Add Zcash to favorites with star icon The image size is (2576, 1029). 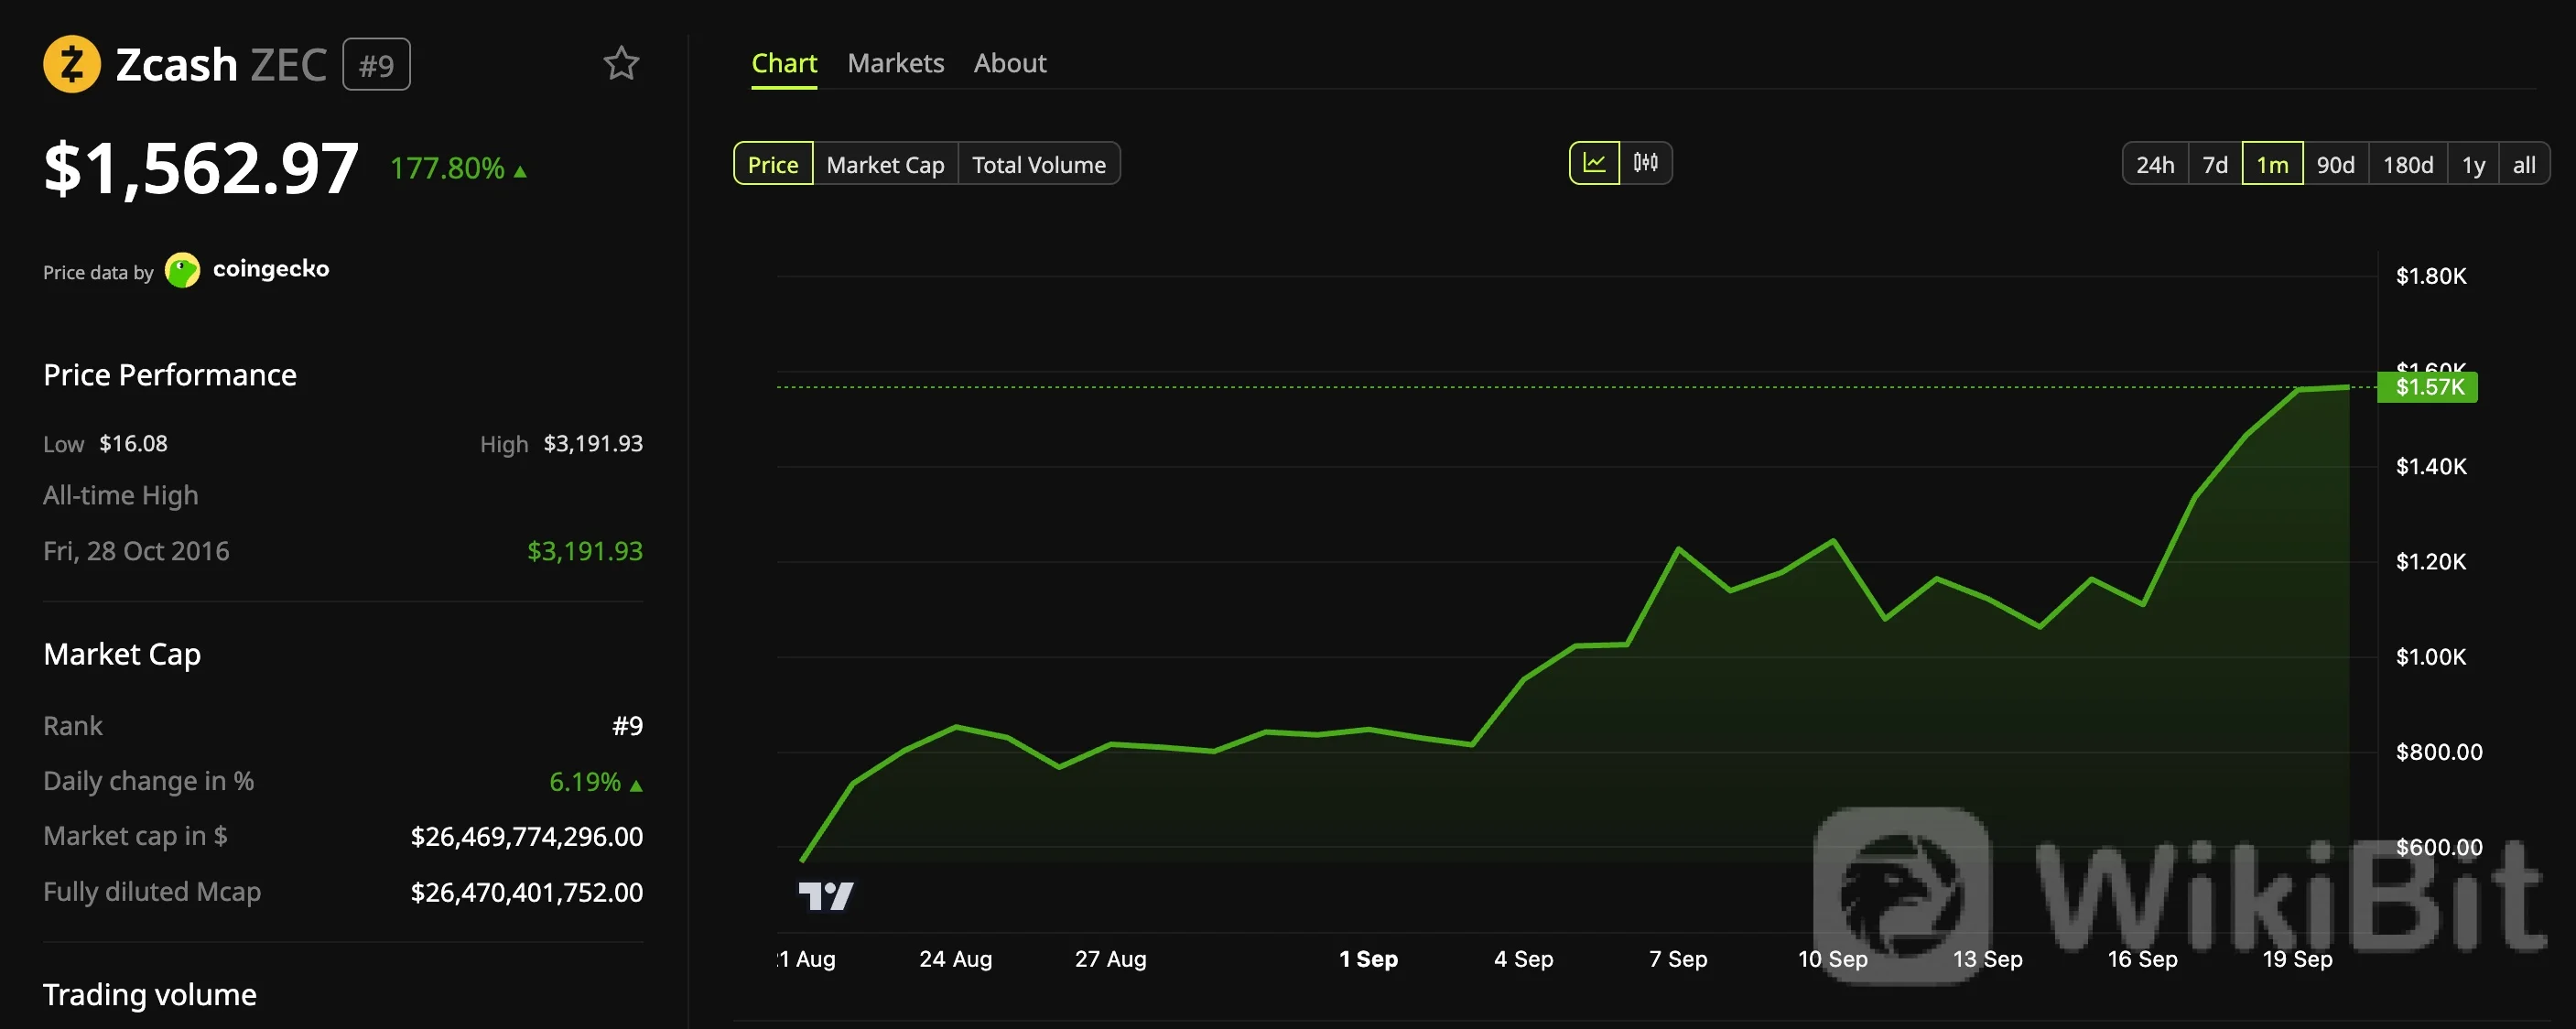coord(621,64)
